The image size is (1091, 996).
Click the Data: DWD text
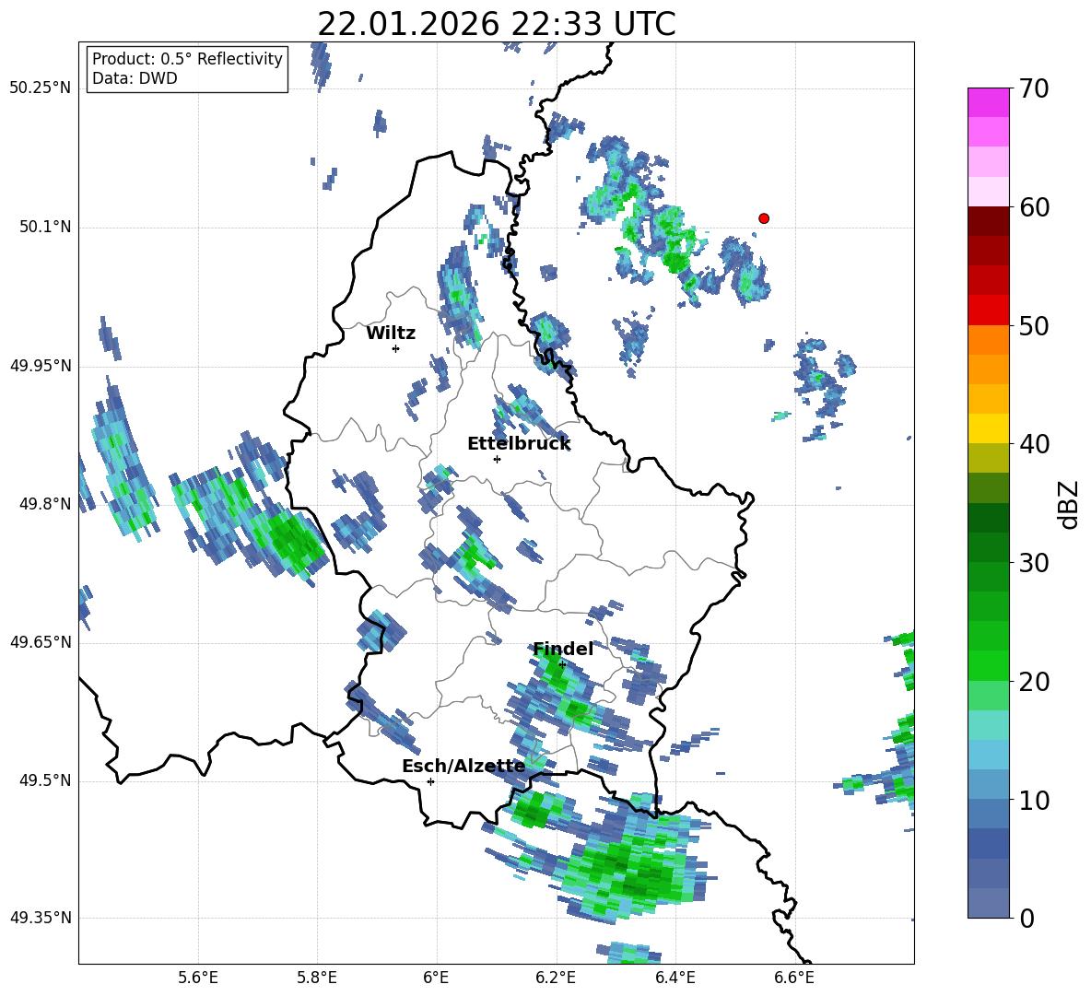pos(135,78)
